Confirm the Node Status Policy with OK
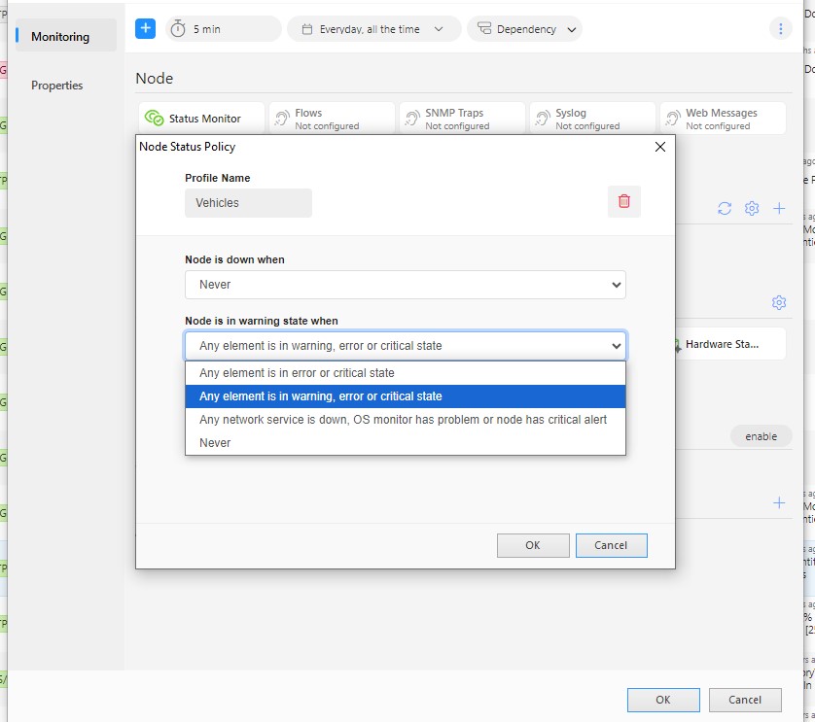Screen dimensions: 815x722 click(x=533, y=545)
